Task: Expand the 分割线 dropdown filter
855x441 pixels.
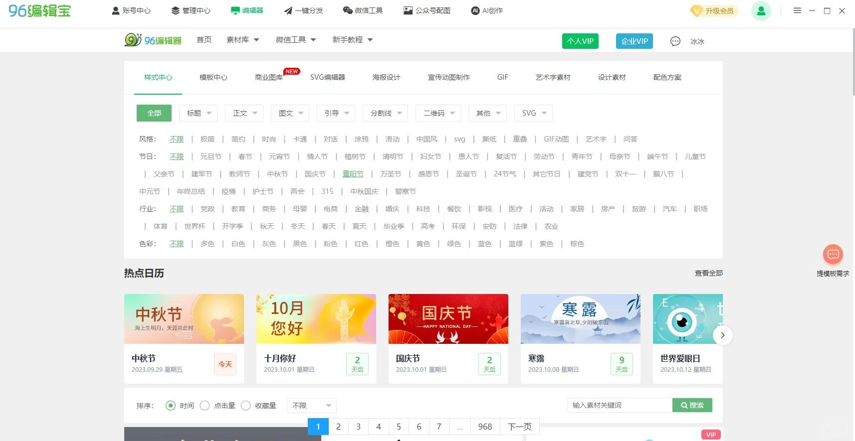Action: click(x=386, y=113)
